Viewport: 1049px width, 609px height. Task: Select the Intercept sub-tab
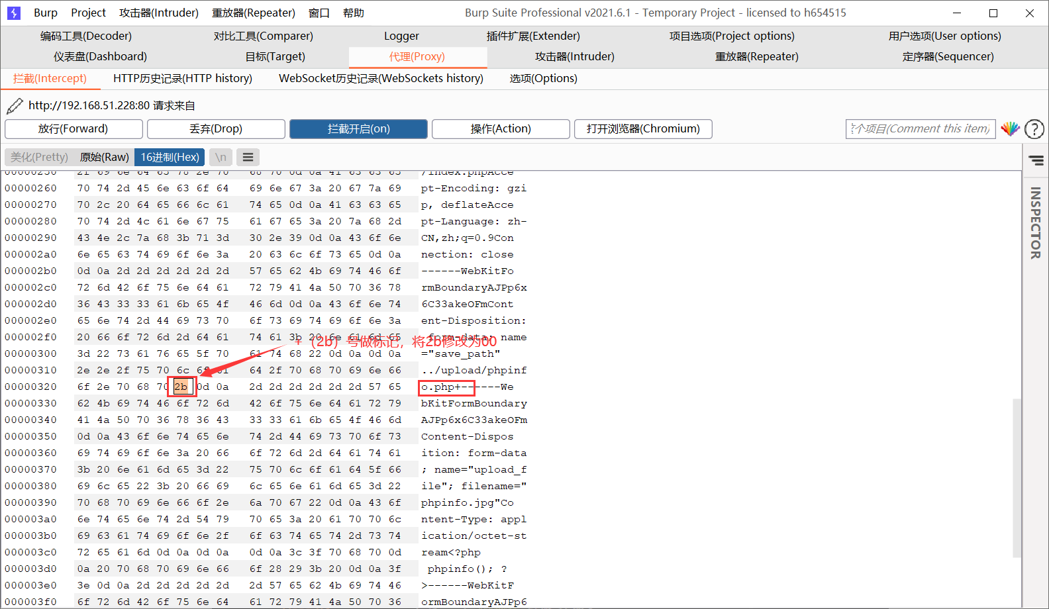click(x=50, y=78)
